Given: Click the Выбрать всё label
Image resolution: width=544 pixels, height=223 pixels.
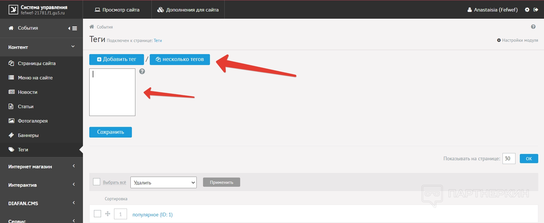Looking at the screenshot, I should 115,182.
